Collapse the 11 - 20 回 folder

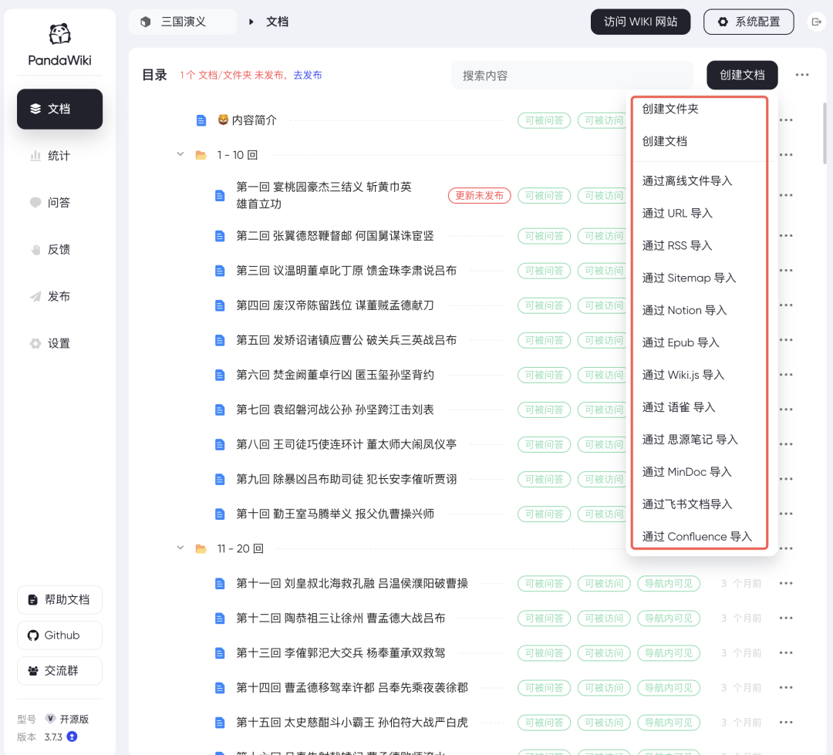[x=180, y=548]
